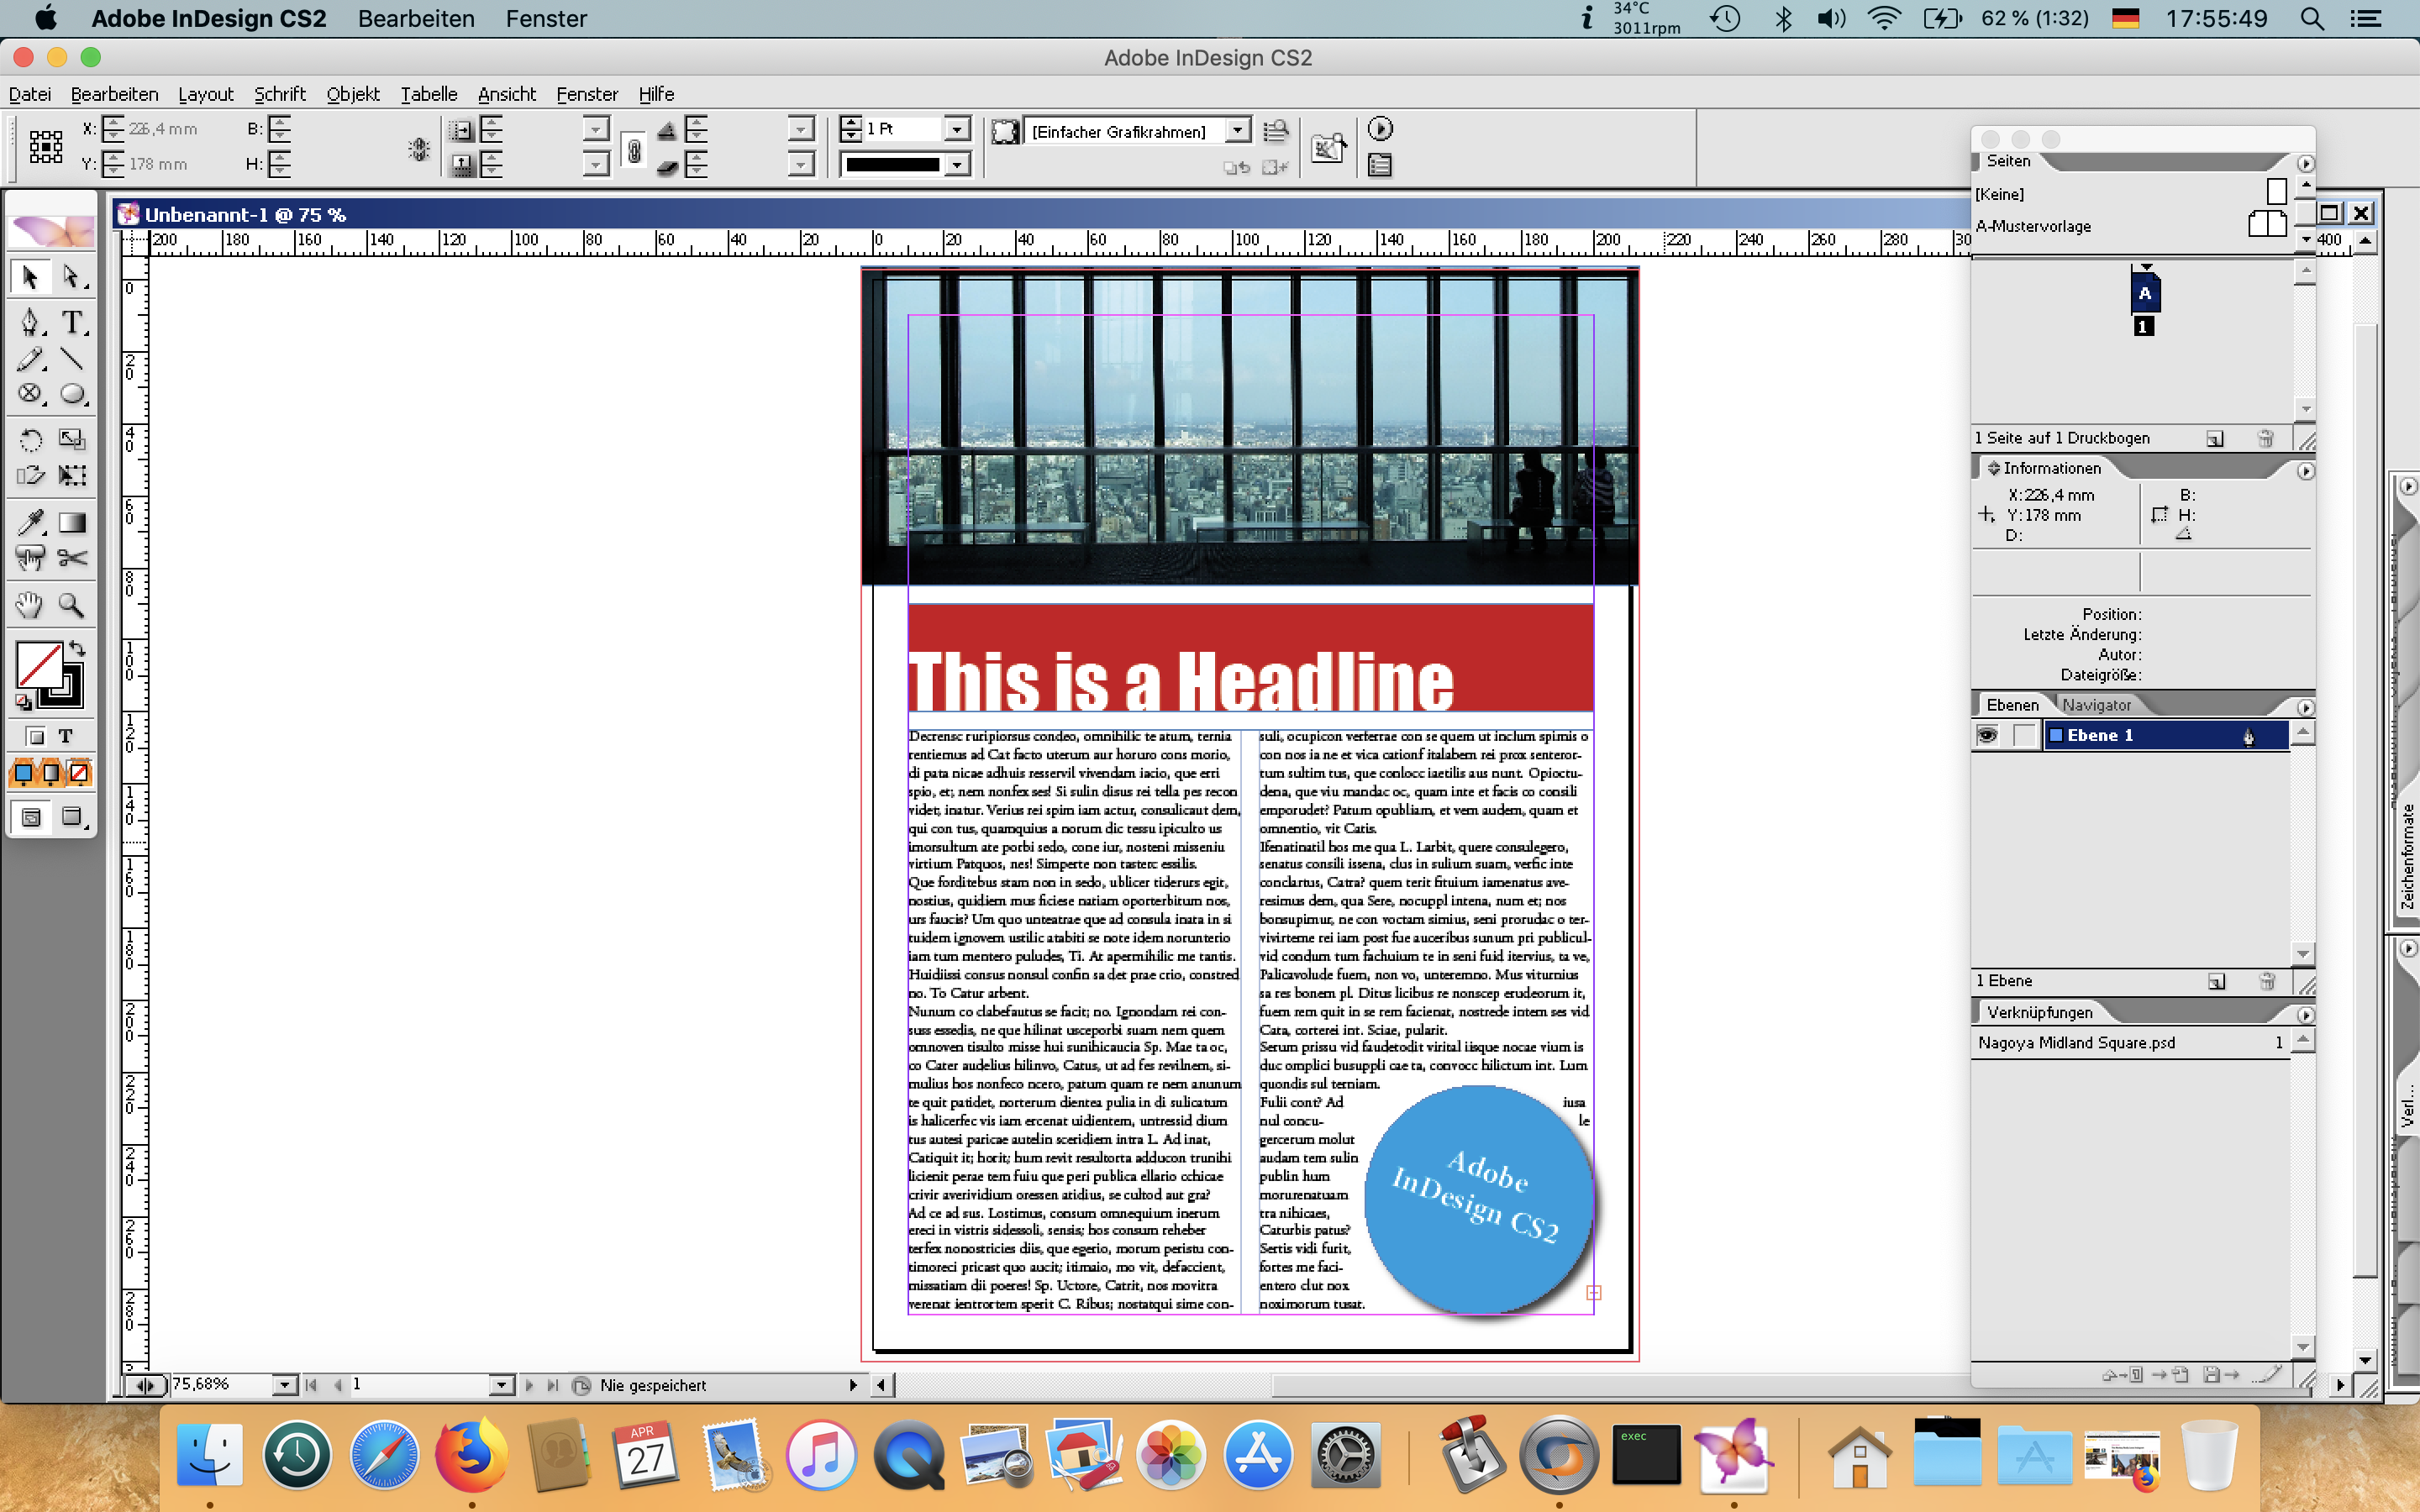Select the Scissors tool
The width and height of the screenshot is (2420, 1512).
tap(74, 558)
